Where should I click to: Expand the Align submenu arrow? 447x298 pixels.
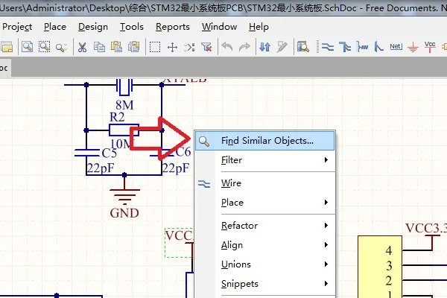[326, 245]
